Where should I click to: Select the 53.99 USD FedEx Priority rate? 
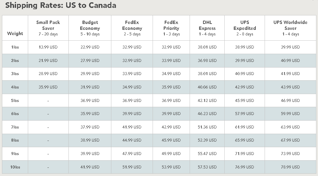click(171, 167)
